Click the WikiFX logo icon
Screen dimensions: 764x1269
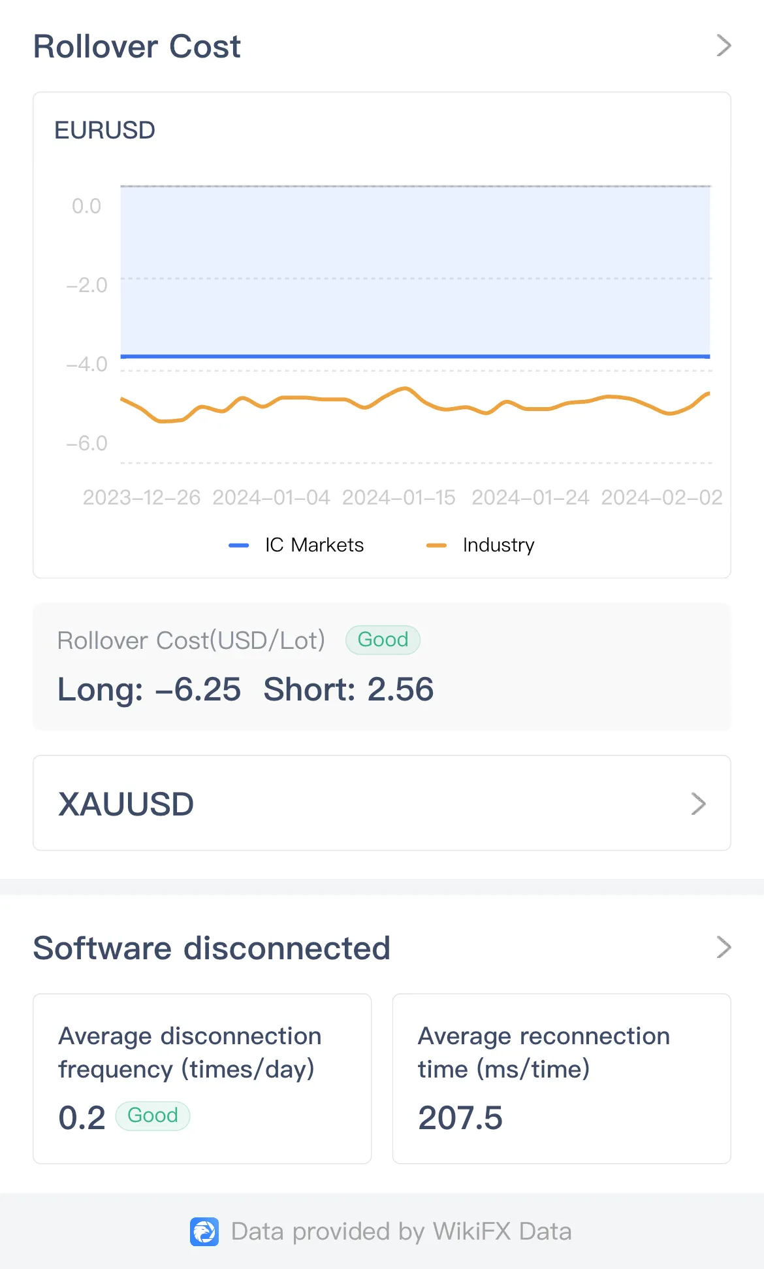[x=204, y=1232]
